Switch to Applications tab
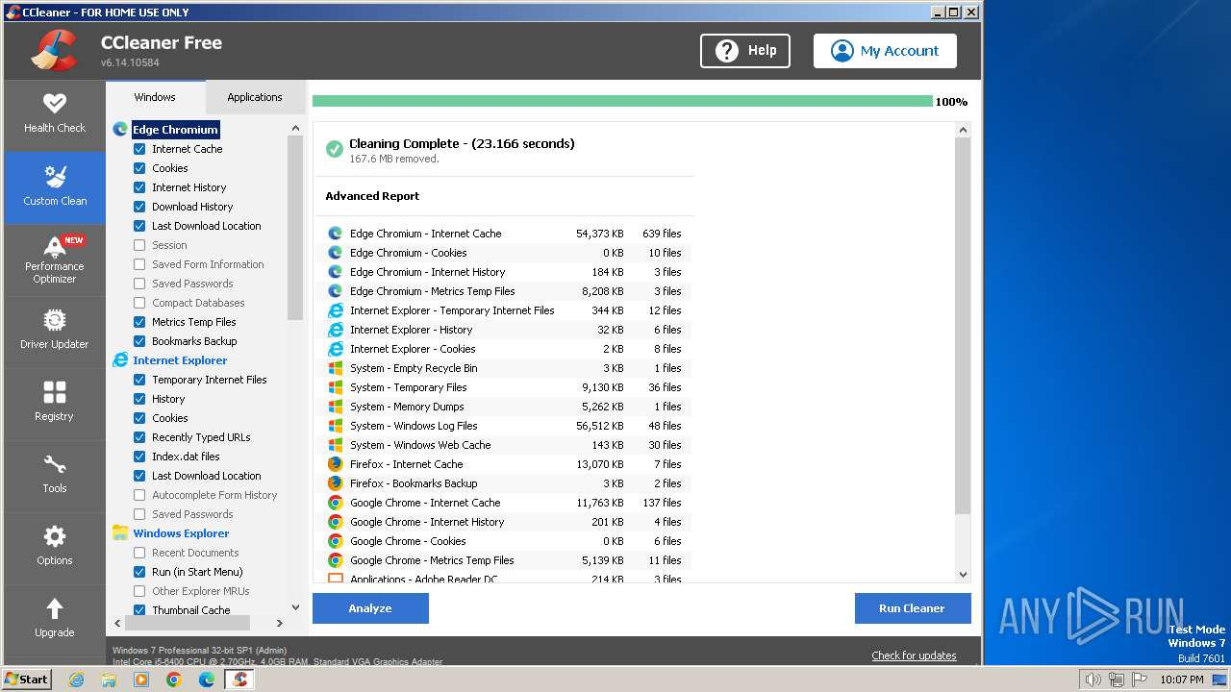Screen dimensions: 1231x692 click(255, 97)
